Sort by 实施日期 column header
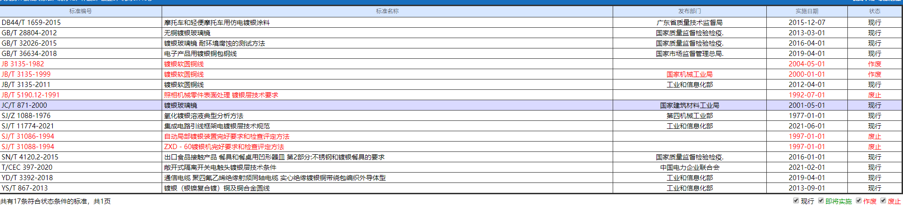Viewport: 903px width, 214px height. point(807,11)
